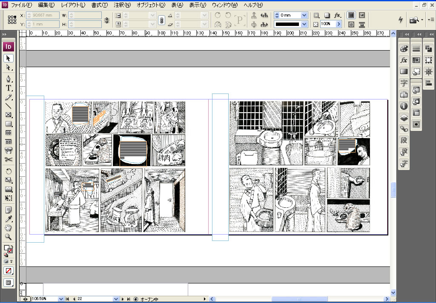Select the Line tool
Viewport: 436px width, 303px height.
point(9,106)
